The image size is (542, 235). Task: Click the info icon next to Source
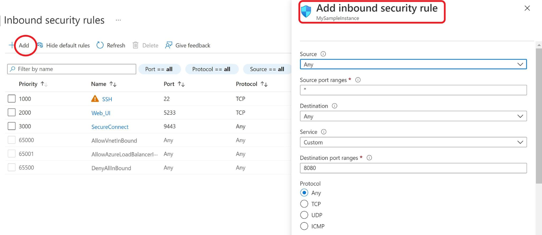coord(323,54)
